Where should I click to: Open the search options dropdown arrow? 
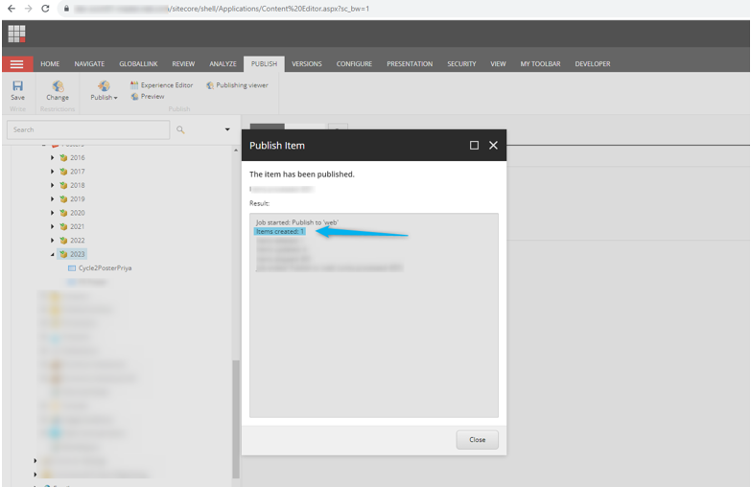point(227,129)
